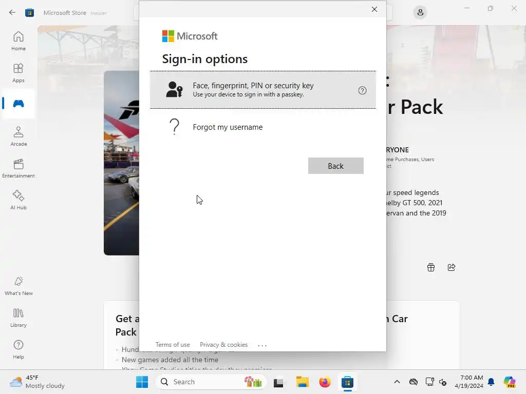526x394 pixels.
Task: Click the taskbar Search box
Action: 211,382
